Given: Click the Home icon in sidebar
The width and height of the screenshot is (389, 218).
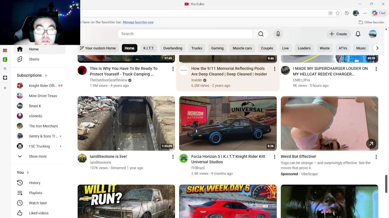Looking at the screenshot, I should 20,49.
